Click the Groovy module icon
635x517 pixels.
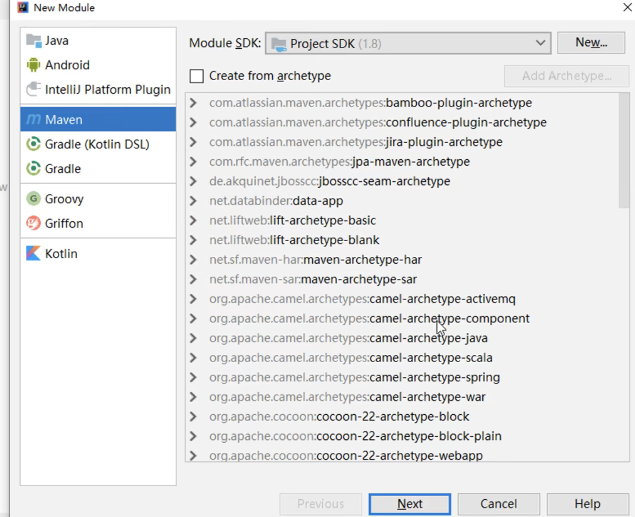pyautogui.click(x=33, y=199)
